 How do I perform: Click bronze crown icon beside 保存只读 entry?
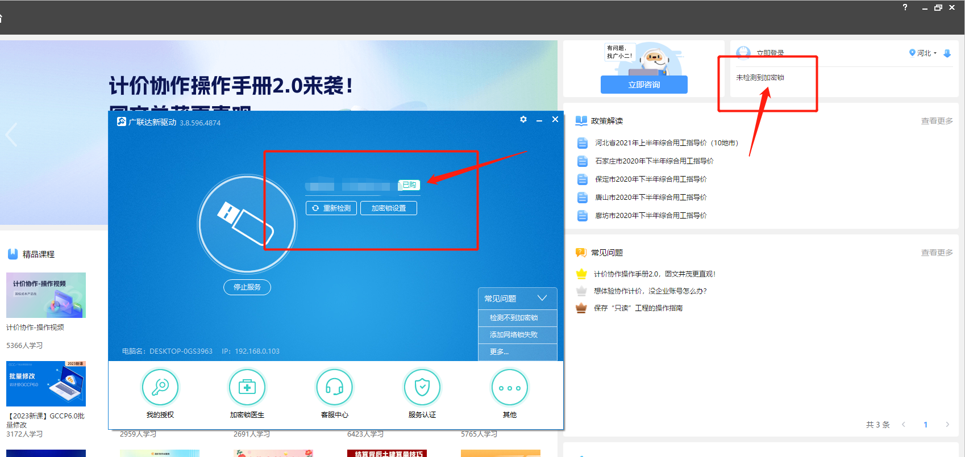[x=581, y=308]
